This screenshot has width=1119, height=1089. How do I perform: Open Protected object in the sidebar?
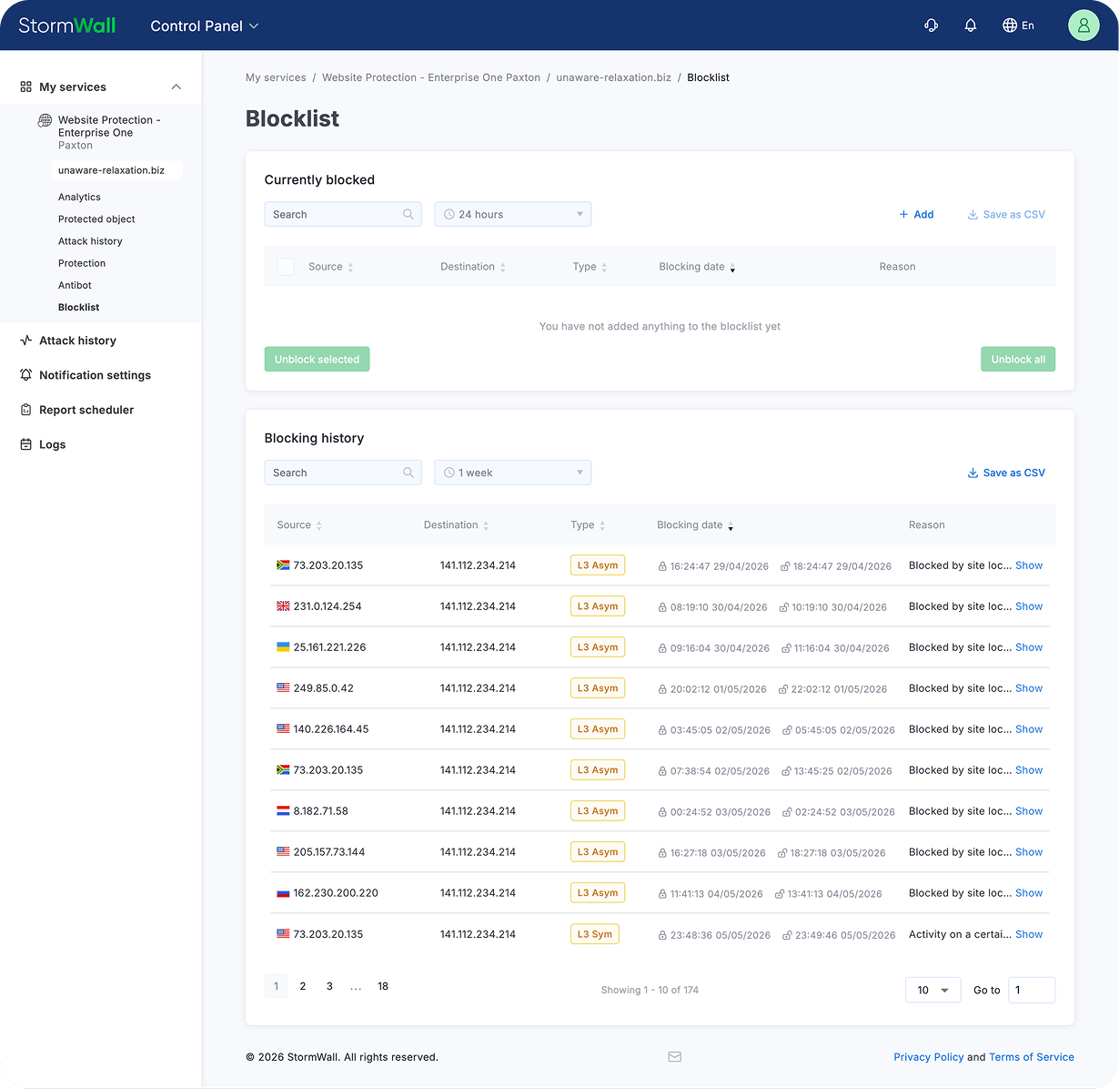pos(96,219)
